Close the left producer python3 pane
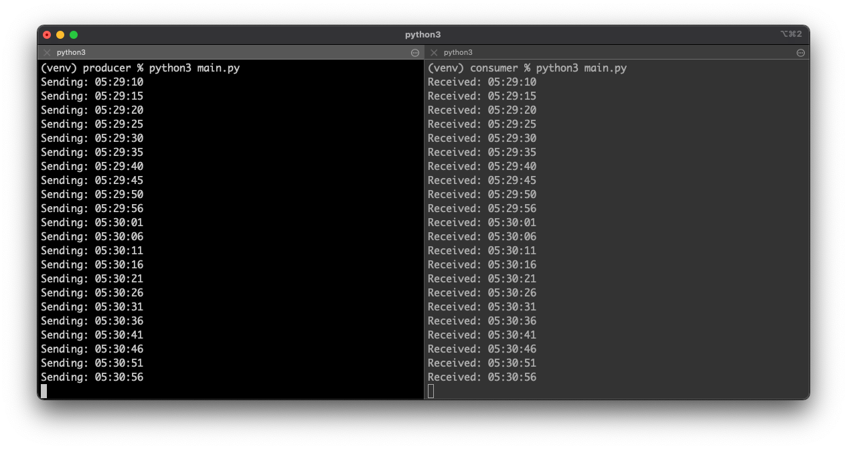847x449 pixels. click(47, 52)
